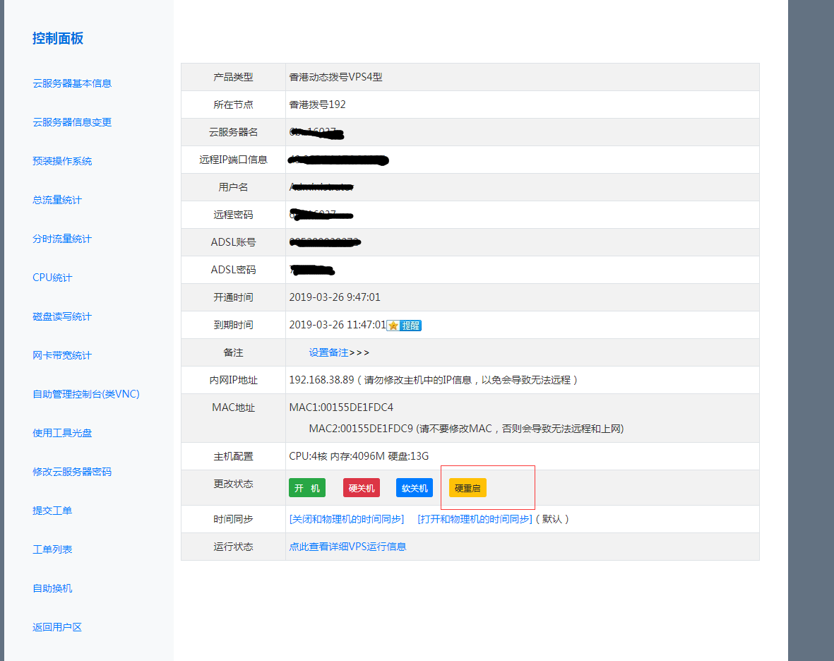The image size is (834, 661).
Task: Click 返回用户区 in sidebar
Action: 57,627
